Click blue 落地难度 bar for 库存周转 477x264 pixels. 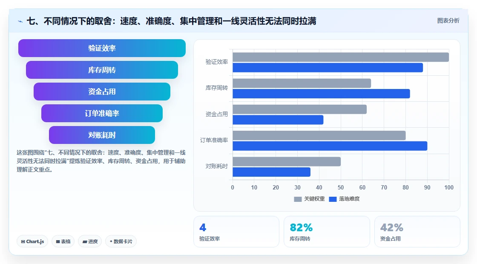(x=321, y=94)
